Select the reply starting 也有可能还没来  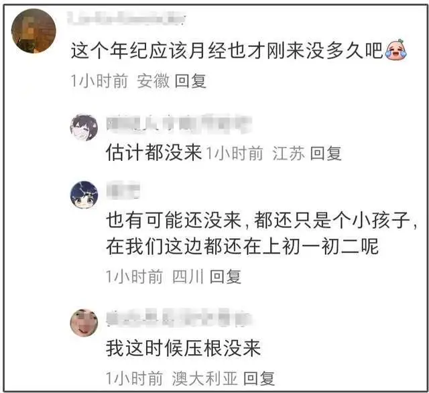click(x=262, y=233)
